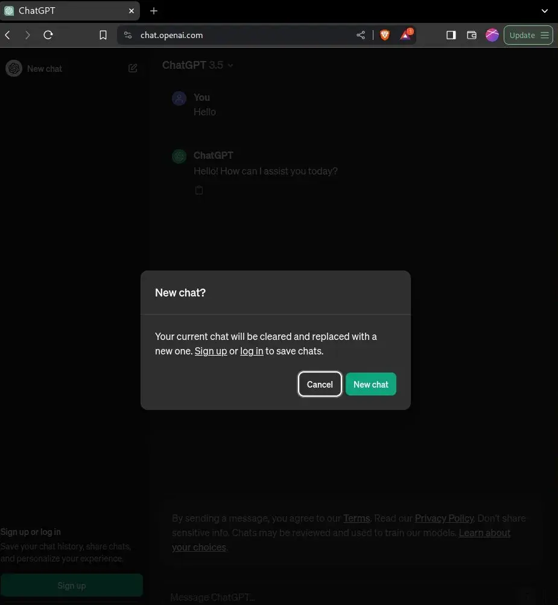Bookmark this page

click(103, 35)
